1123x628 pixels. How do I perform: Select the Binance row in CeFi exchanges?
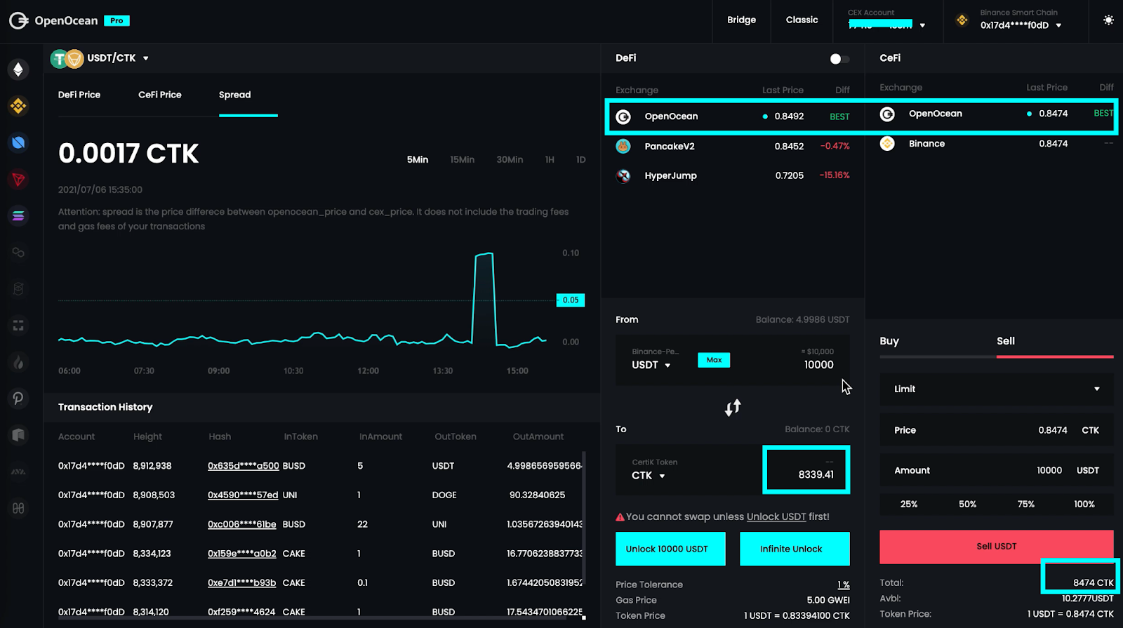[997, 143]
